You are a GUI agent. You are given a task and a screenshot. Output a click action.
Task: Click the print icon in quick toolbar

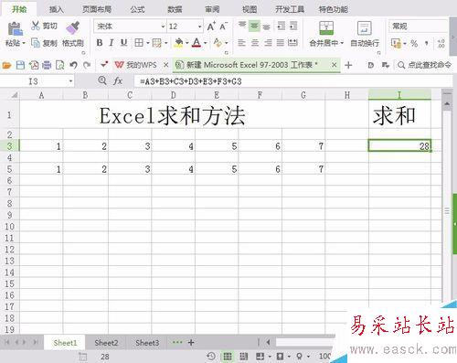pos(47,65)
